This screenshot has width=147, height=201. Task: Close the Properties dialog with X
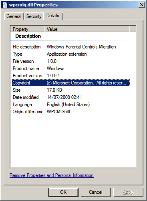[x=141, y=5]
